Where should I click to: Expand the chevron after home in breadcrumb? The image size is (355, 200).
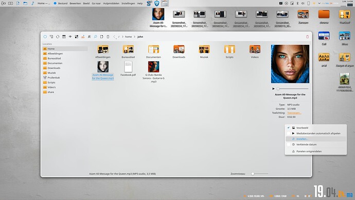(134, 37)
